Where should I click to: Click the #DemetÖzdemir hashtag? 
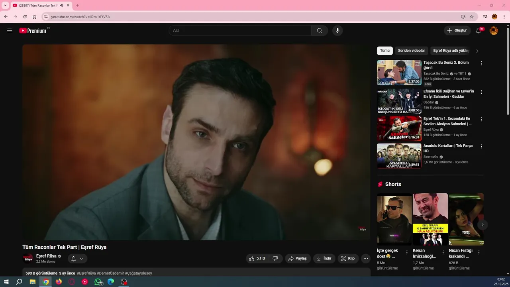110,273
